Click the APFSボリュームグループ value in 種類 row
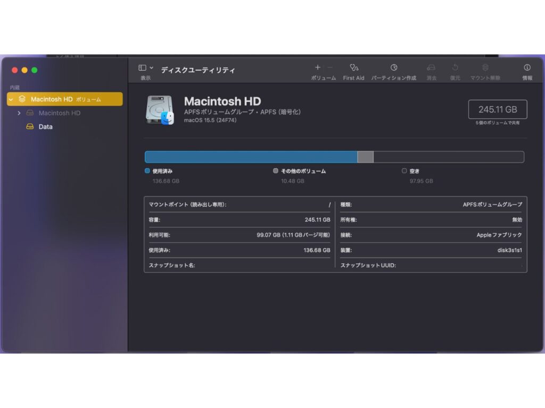 [492, 205]
